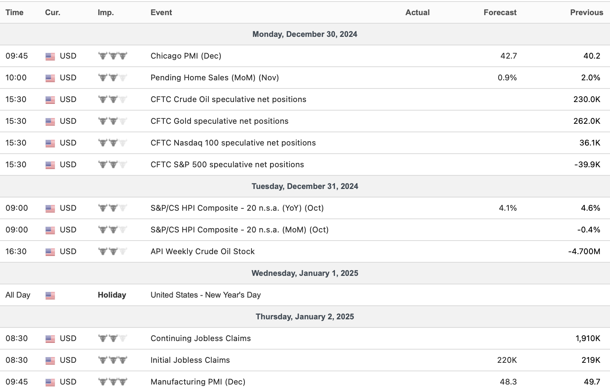Click the three-bull importance icon for Chicago PMI
The width and height of the screenshot is (610, 388).
(x=113, y=56)
